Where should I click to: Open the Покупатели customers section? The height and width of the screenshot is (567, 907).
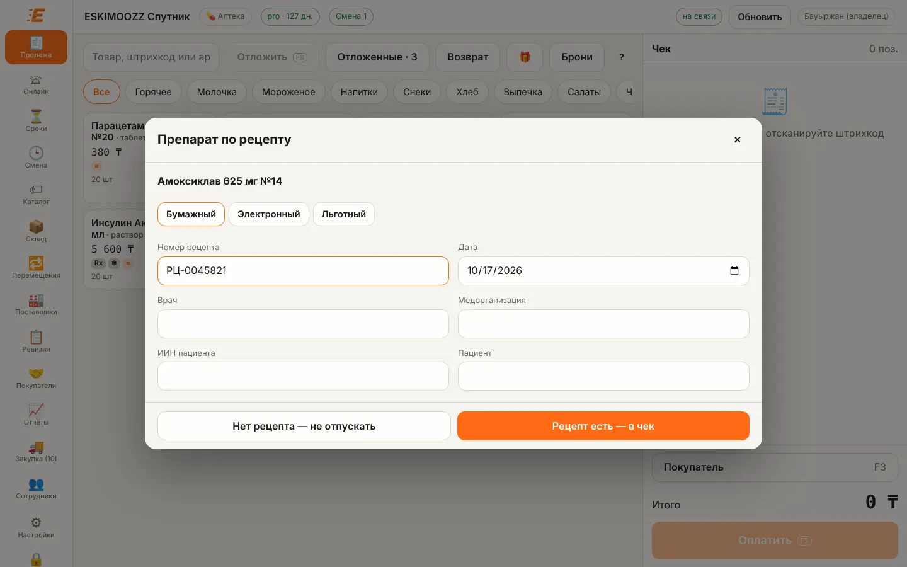tap(36, 378)
